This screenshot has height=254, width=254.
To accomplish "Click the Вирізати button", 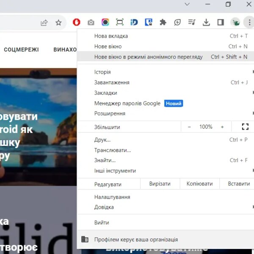I will [x=160, y=184].
